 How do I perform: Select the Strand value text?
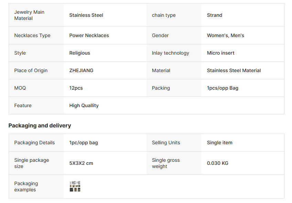[215, 15]
